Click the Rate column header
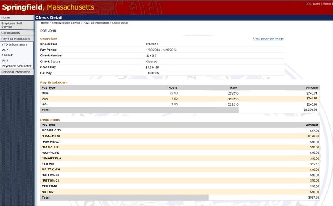 click(x=233, y=87)
